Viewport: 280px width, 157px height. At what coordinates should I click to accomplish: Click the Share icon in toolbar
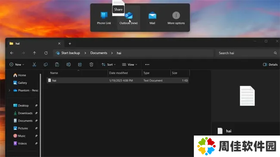click(80, 64)
